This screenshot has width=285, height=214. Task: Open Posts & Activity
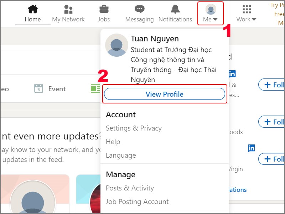click(130, 188)
